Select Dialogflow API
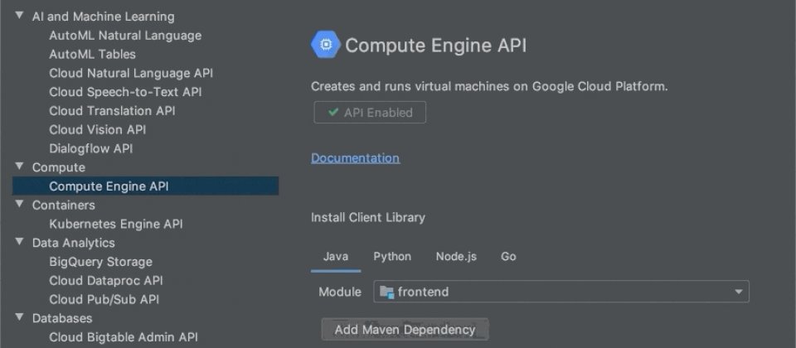Image resolution: width=796 pixels, height=348 pixels. pos(91,148)
